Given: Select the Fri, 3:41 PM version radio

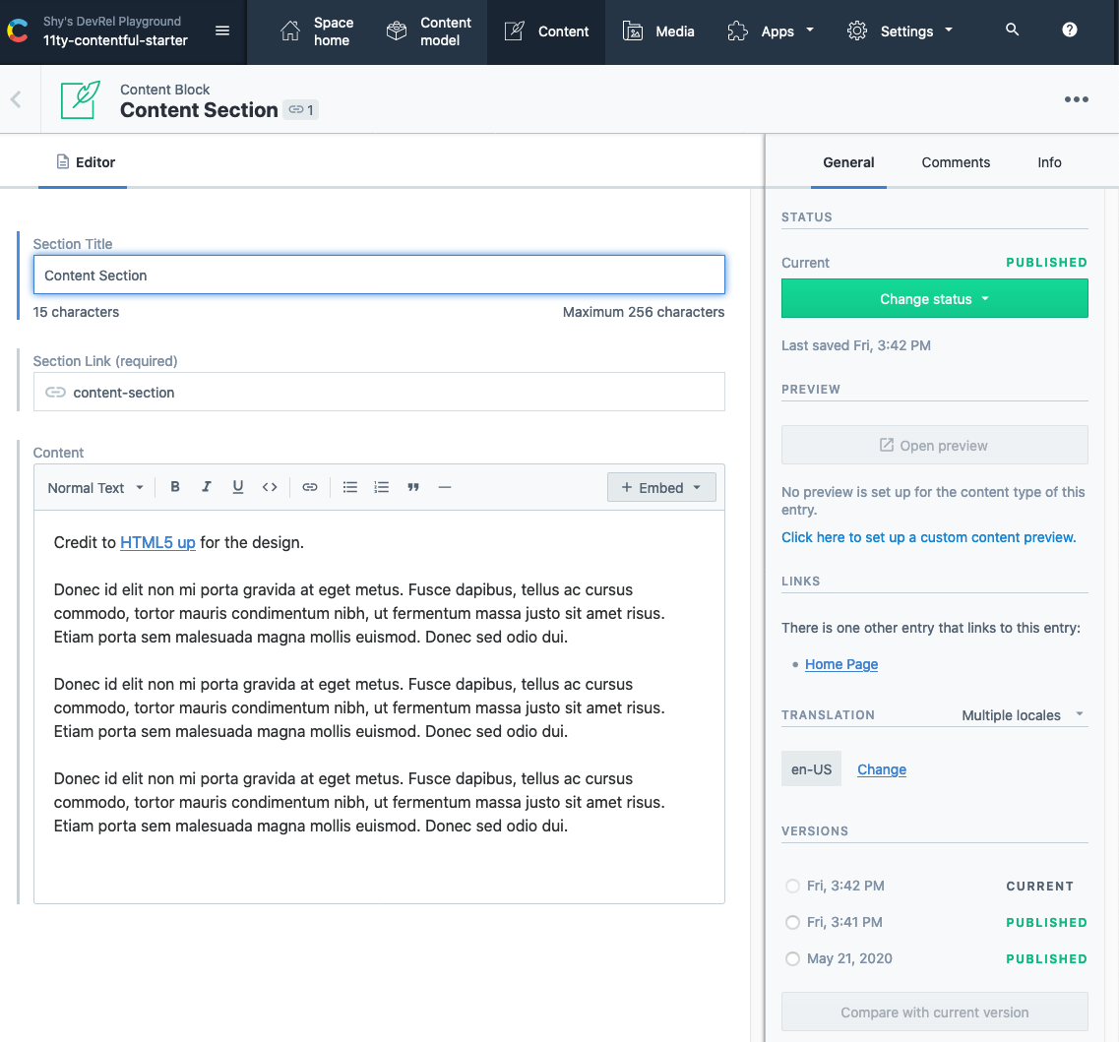Looking at the screenshot, I should click(792, 922).
